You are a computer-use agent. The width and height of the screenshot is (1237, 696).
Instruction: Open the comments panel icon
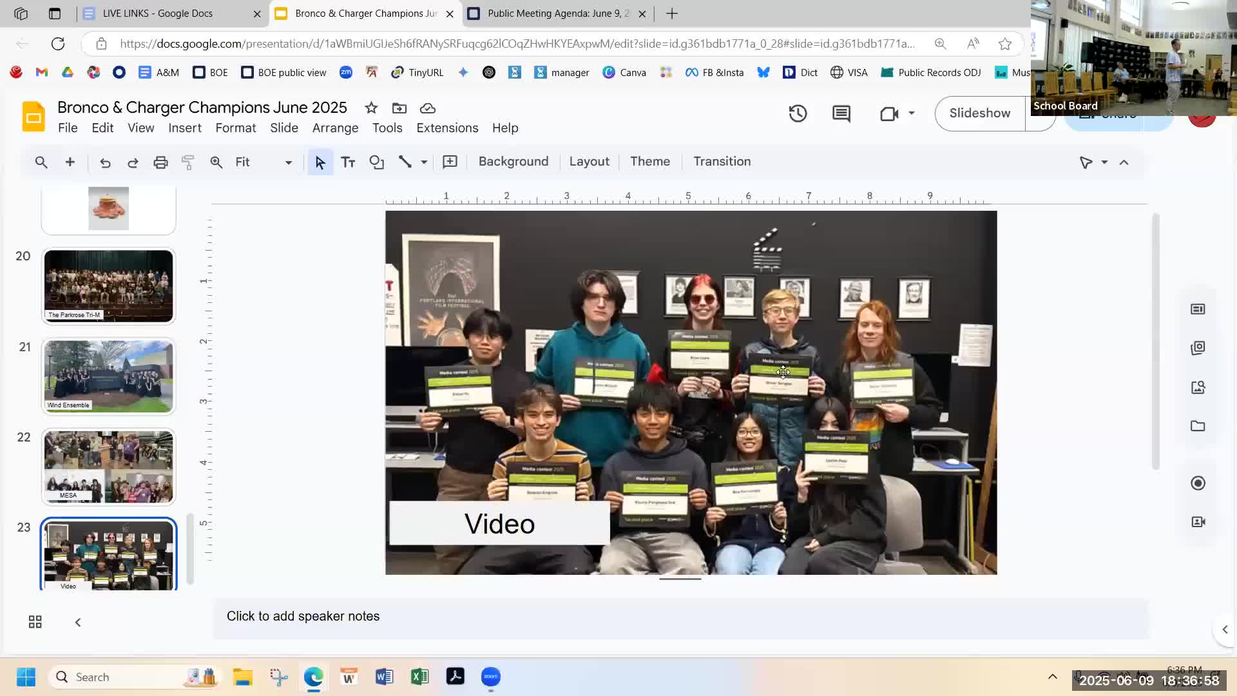pyautogui.click(x=841, y=113)
